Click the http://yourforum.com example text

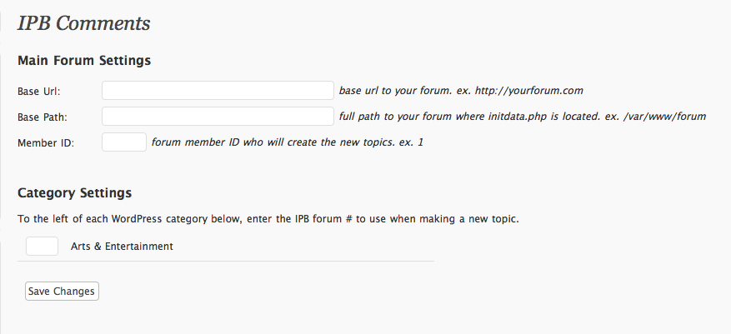(530, 90)
